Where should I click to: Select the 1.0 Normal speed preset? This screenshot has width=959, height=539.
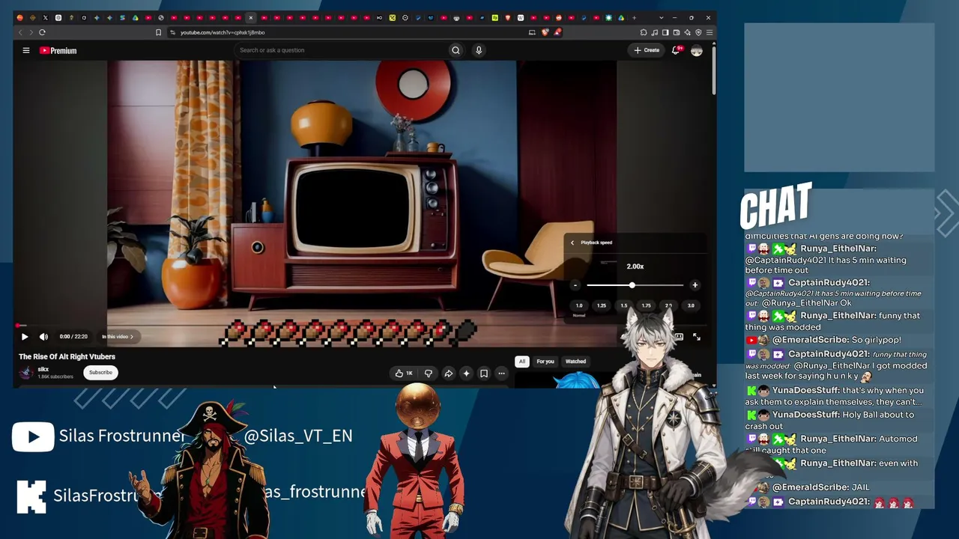(578, 306)
